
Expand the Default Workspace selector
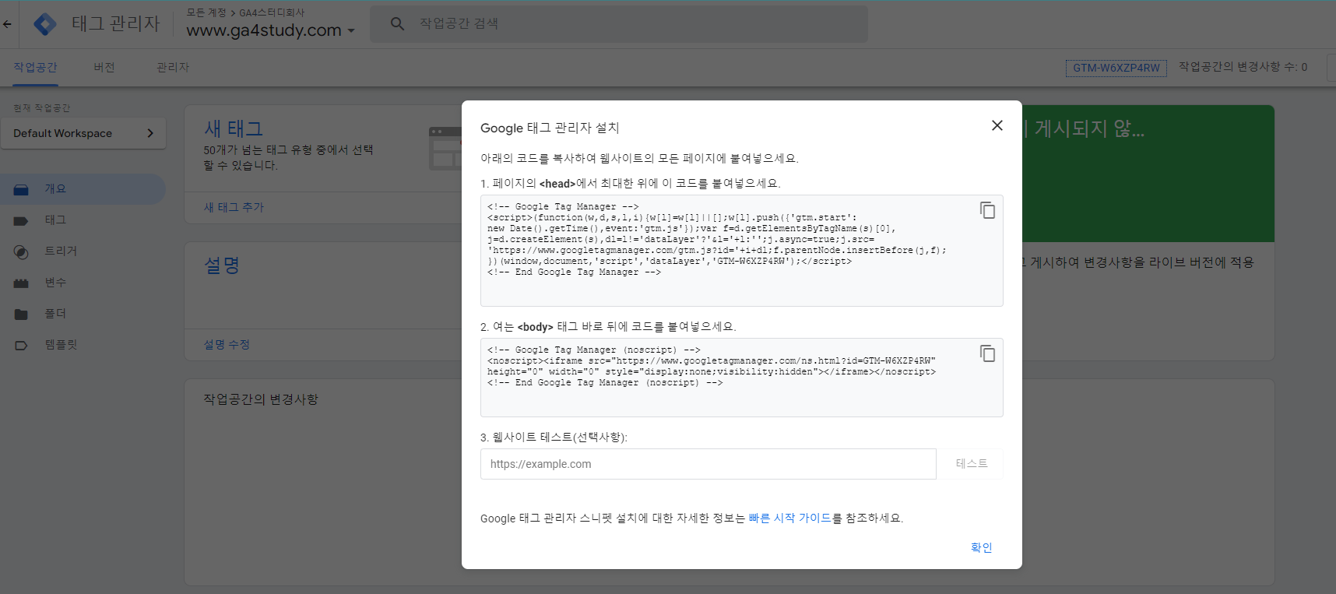click(x=83, y=133)
